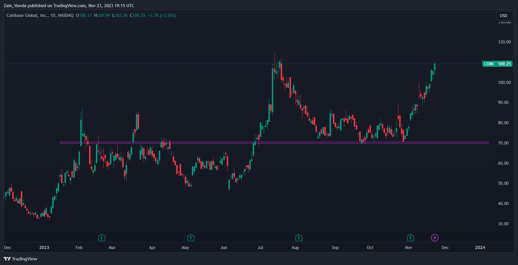
Task: Click the 30.00 price axis label
Action: 503,224
